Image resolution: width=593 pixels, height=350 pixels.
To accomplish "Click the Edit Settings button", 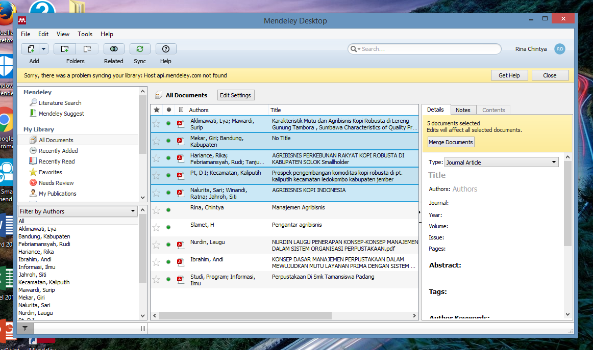I will point(236,95).
